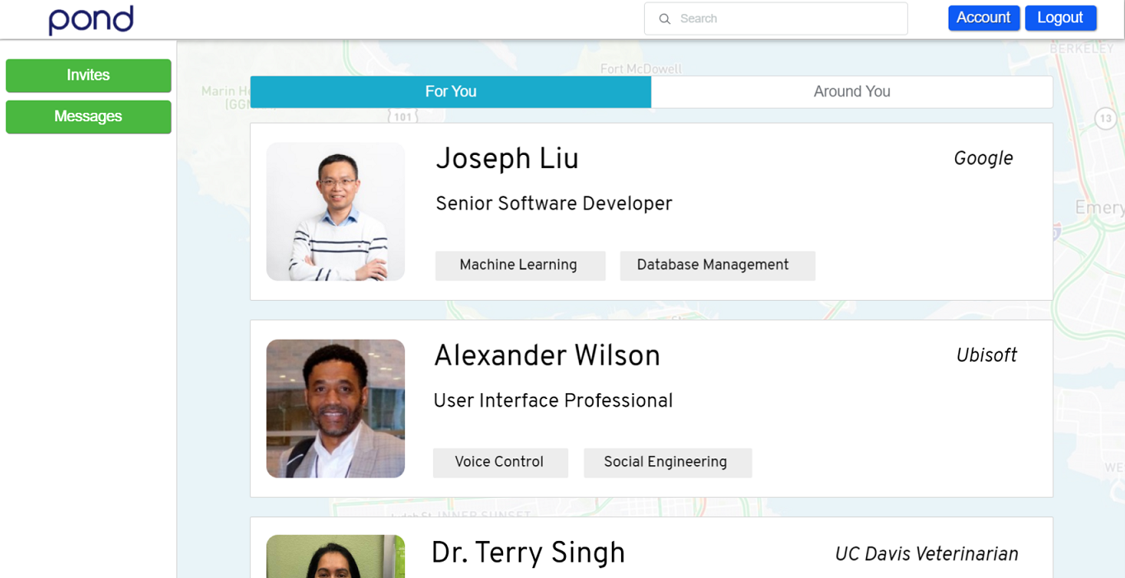1125x578 pixels.
Task: Select the Social Engineering tag
Action: (668, 463)
